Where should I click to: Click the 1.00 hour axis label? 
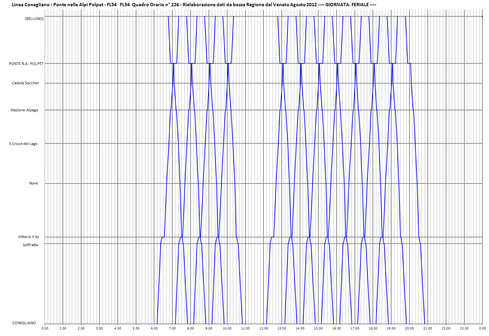[x=63, y=328]
